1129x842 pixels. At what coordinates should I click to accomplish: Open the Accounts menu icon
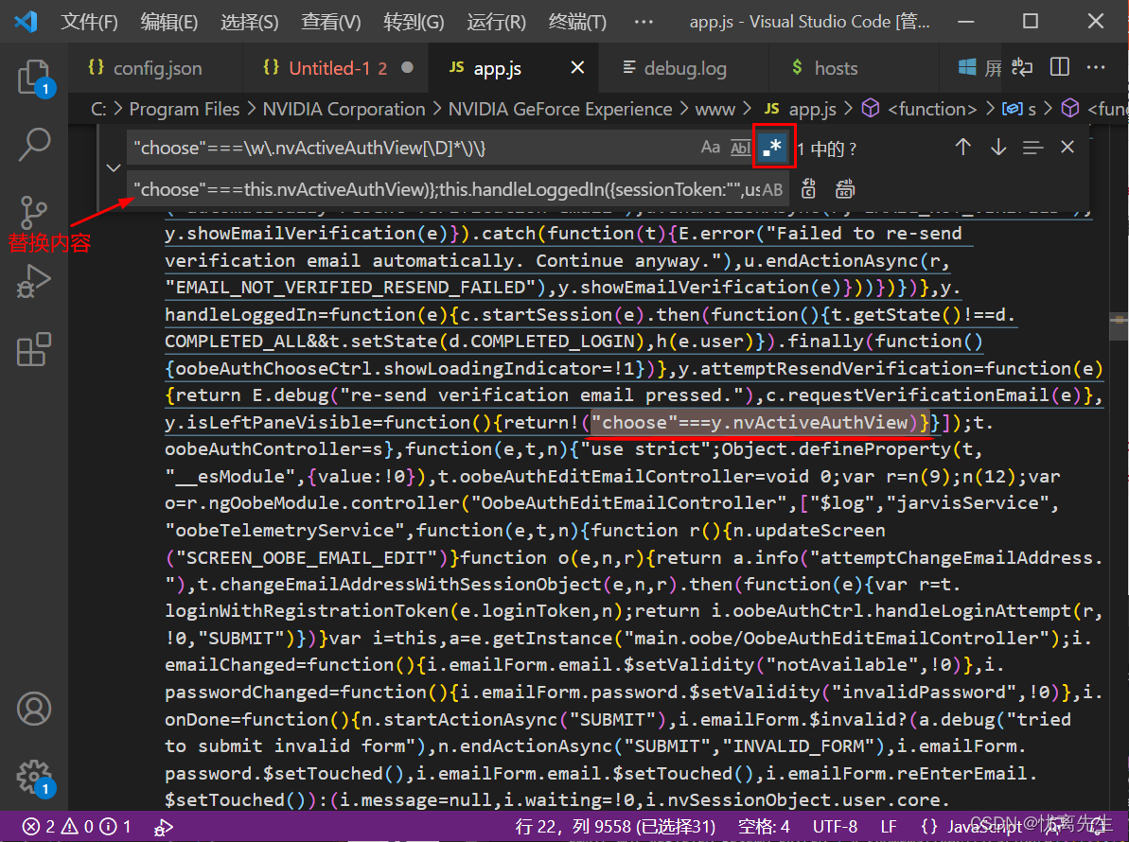[x=34, y=709]
